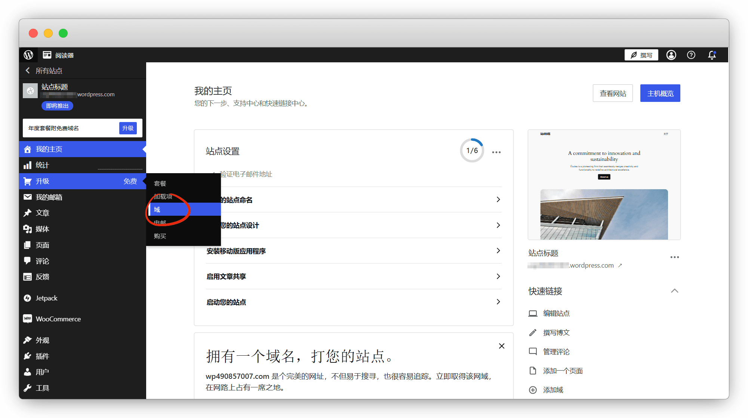Open WooCommerce in the sidebar

pos(58,319)
